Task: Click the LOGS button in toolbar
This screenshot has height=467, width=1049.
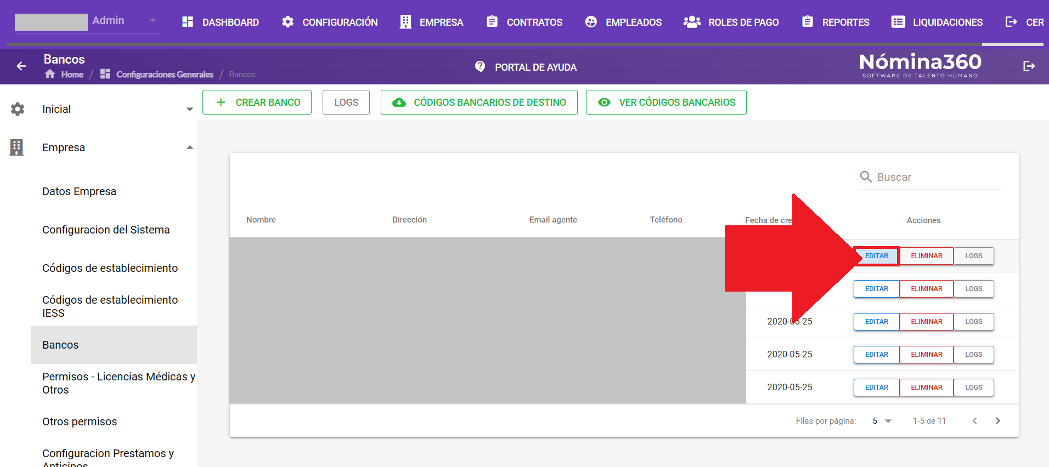Action: tap(346, 102)
